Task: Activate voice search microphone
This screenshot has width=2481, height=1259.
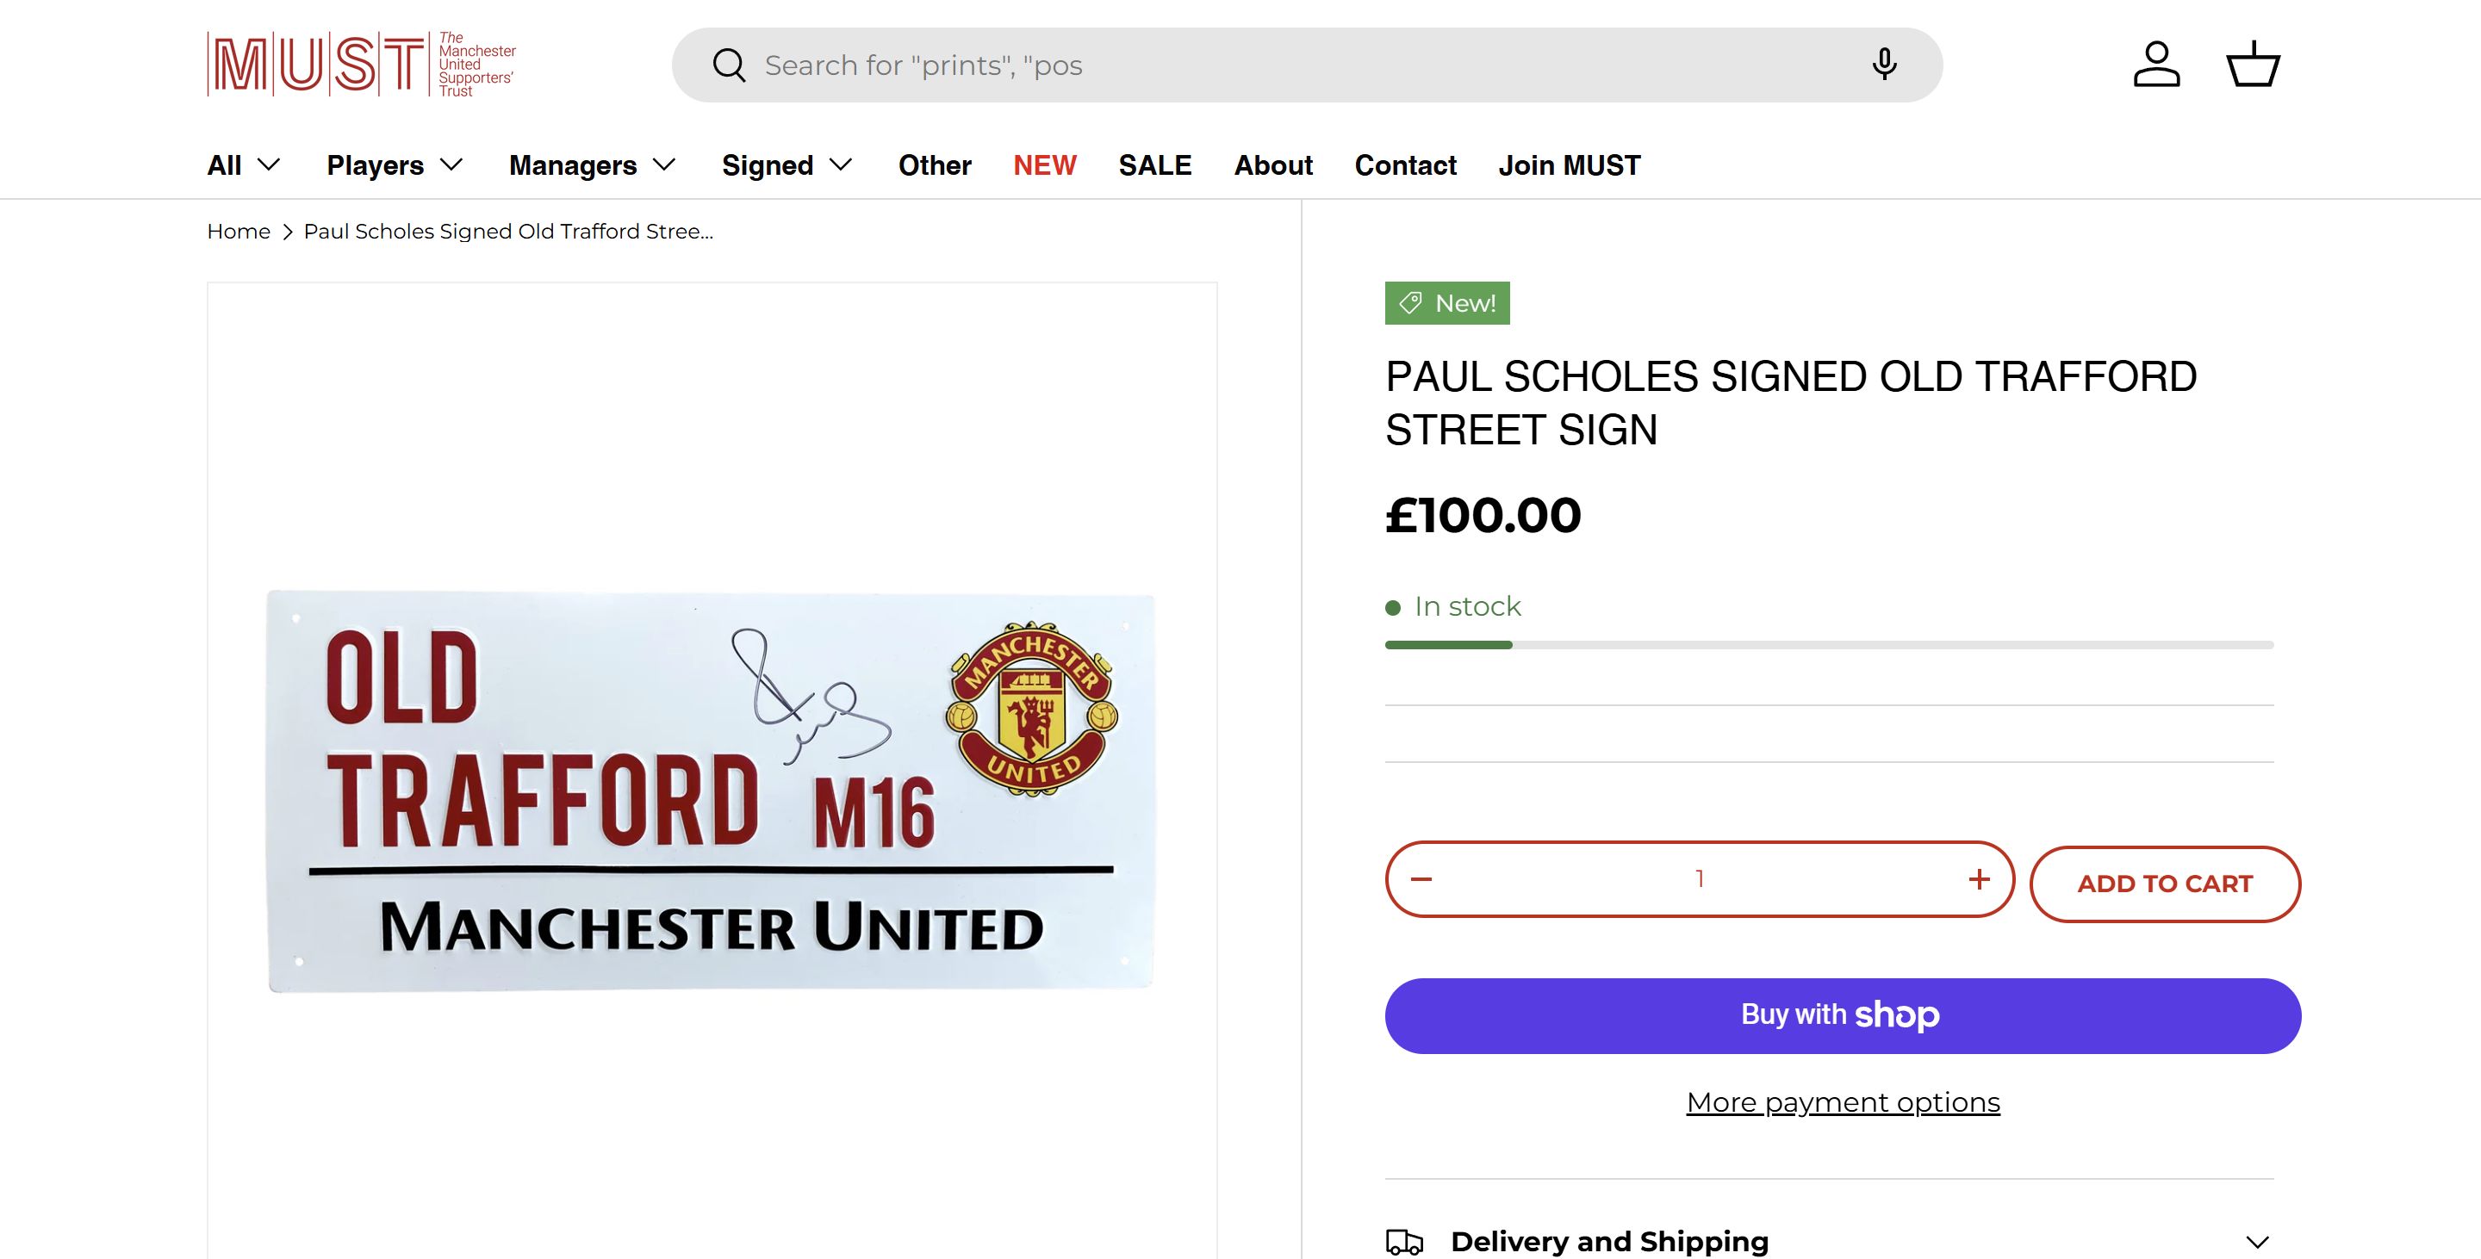Action: tap(1884, 65)
